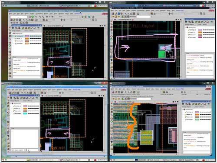Image resolution: width=217 pixels, height=163 pixels.
Task: Select the layout document tab in top-left window
Action: coord(53,26)
